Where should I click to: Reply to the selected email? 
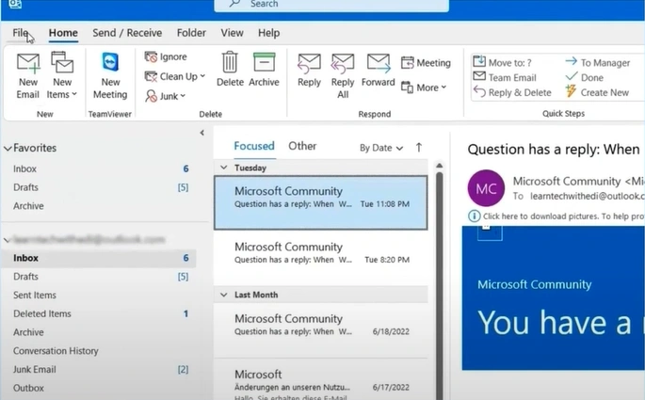[309, 70]
